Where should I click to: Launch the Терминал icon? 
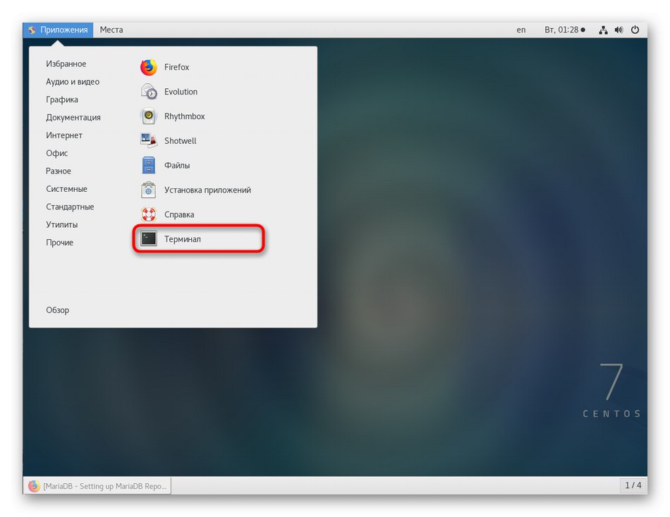[149, 239]
